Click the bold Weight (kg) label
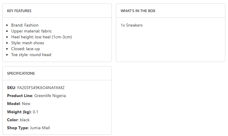 tap(19, 112)
